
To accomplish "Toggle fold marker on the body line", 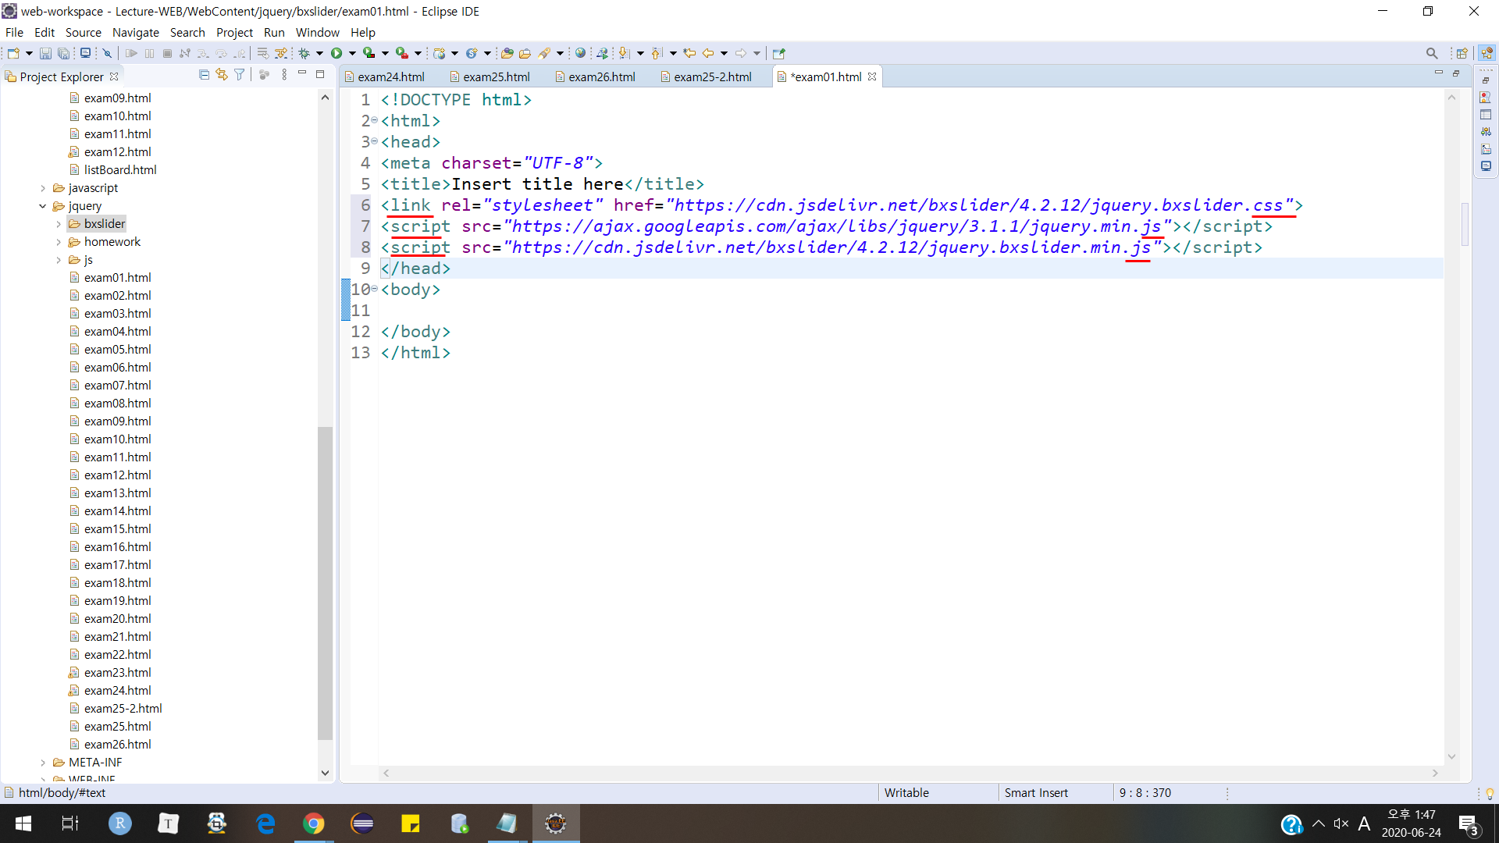I will pos(375,290).
